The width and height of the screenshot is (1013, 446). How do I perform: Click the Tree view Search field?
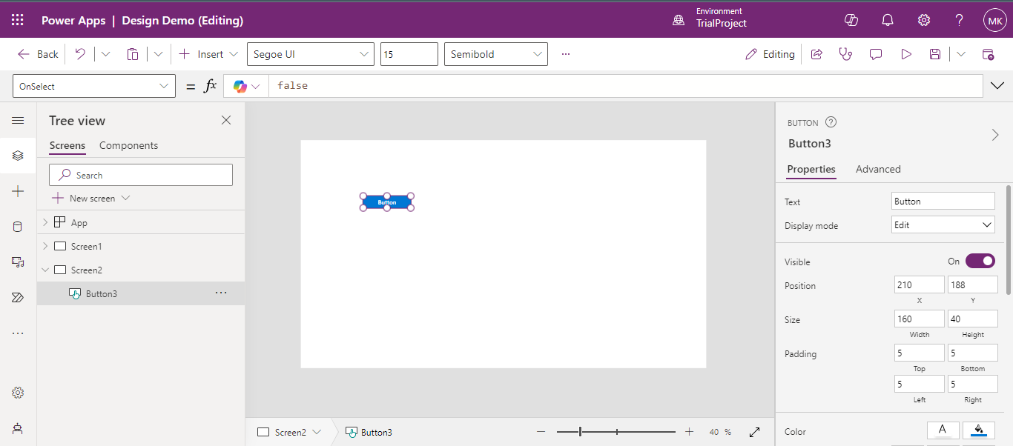(x=141, y=176)
